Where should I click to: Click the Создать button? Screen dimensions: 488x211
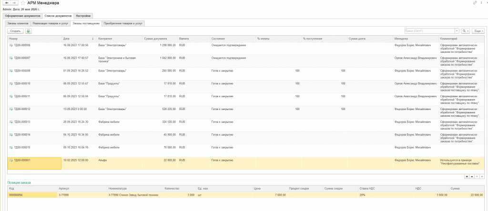point(16,31)
